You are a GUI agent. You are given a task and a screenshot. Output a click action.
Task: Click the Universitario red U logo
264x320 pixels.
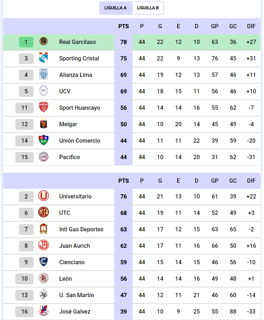click(44, 196)
